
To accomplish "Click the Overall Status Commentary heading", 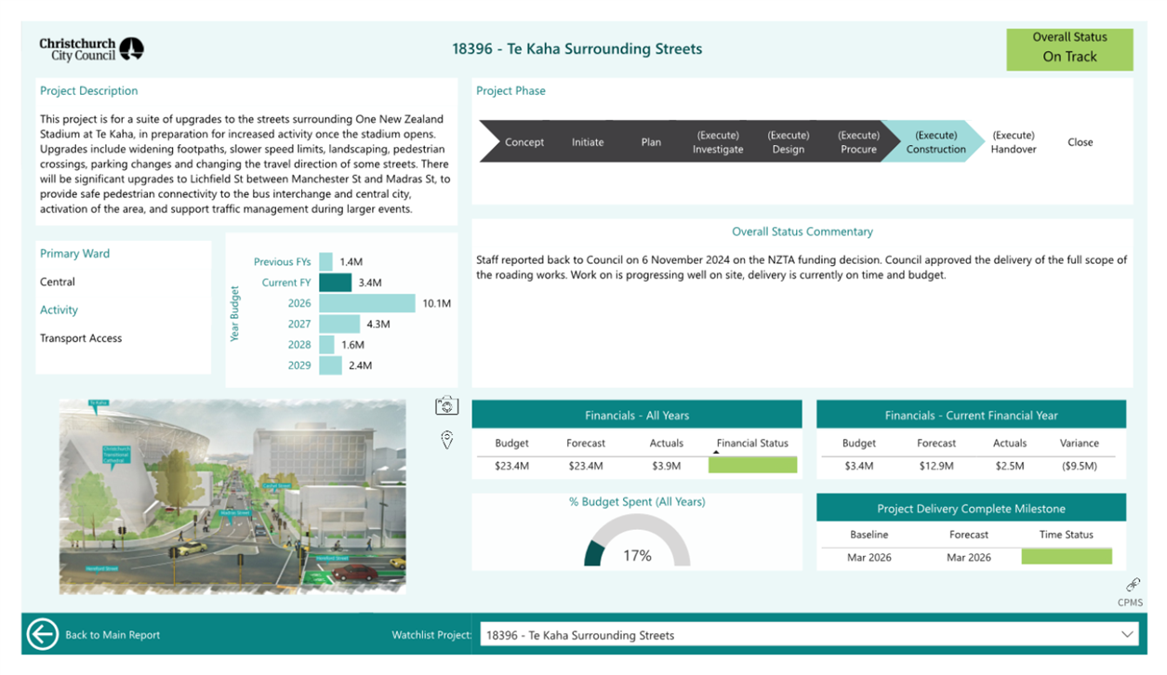I will coord(802,232).
